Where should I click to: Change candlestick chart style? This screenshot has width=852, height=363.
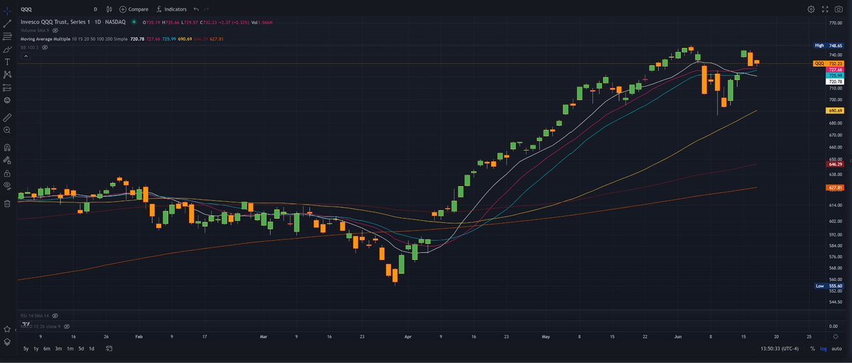point(109,9)
